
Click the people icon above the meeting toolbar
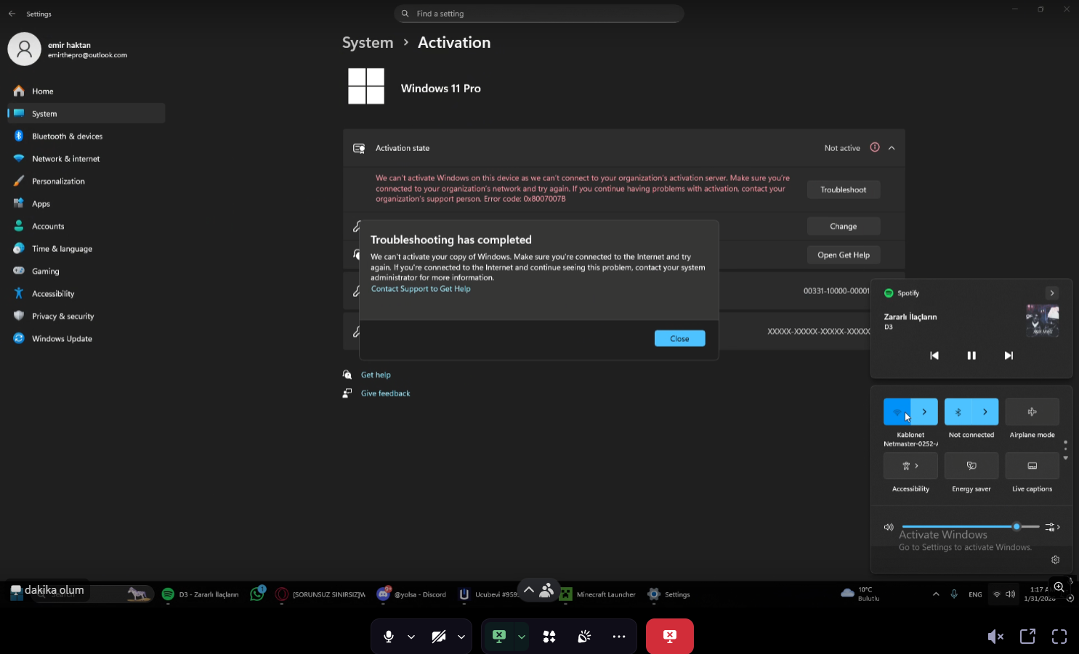(x=546, y=590)
